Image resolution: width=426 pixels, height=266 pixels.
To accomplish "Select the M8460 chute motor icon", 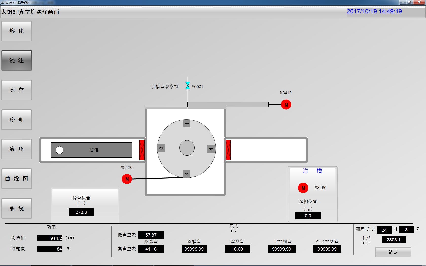I will (303, 188).
